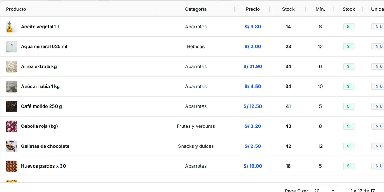Image resolution: width=384 pixels, height=192 pixels.
Task: Select the Arroz extra 5 kg product name
Action: pyautogui.click(x=39, y=67)
